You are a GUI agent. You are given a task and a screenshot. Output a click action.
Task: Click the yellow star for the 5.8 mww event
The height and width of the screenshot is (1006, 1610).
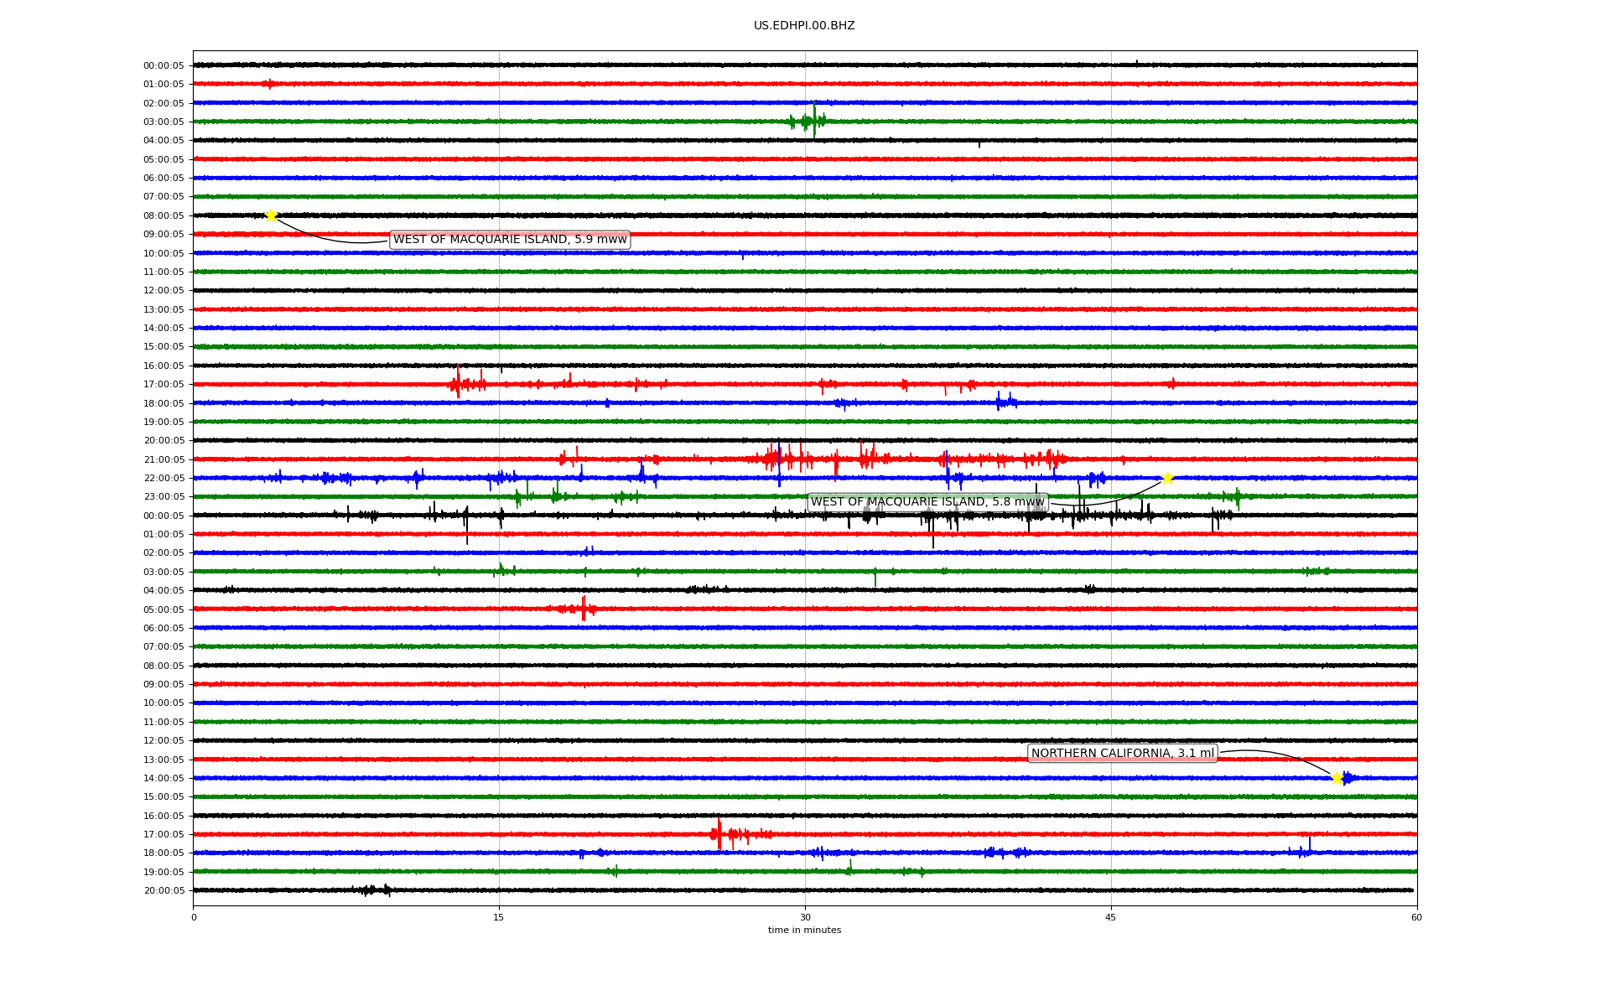pyautogui.click(x=1166, y=478)
